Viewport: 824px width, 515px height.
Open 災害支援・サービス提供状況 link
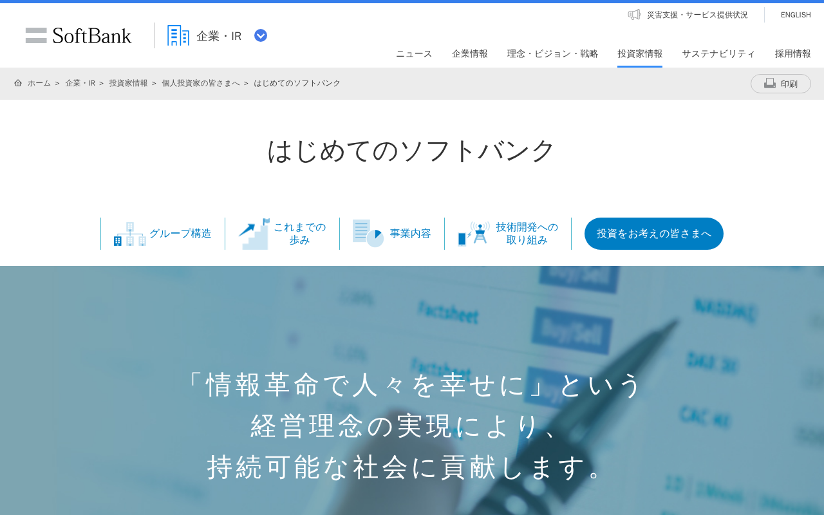(697, 15)
